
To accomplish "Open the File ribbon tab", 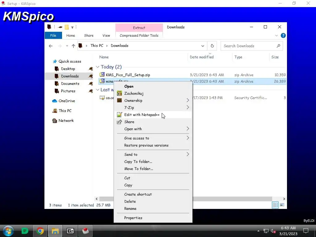I will tap(53, 35).
